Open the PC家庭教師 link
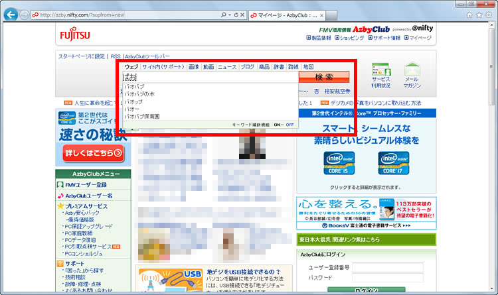The image size is (498, 295). [x=79, y=233]
